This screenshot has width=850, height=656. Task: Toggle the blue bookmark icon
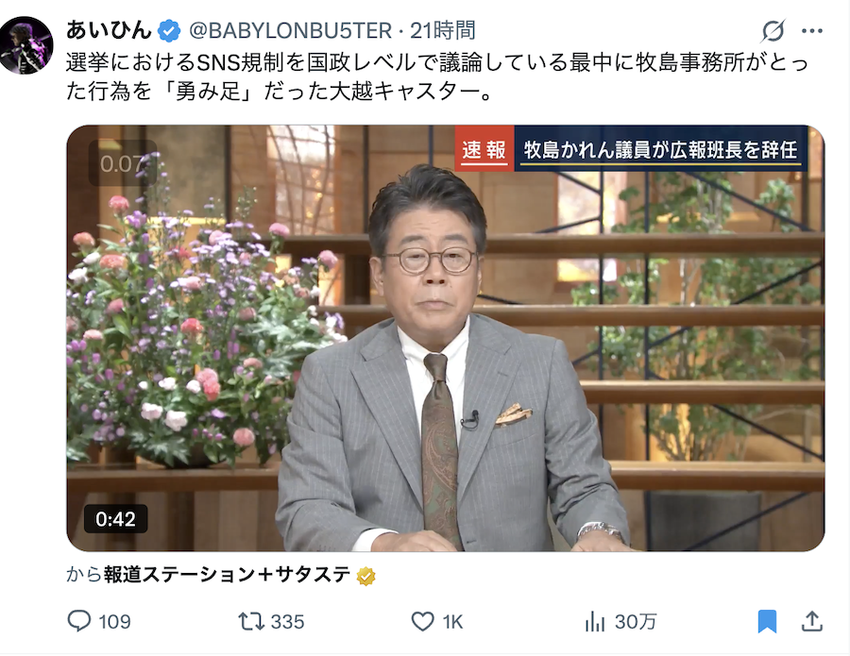767,621
